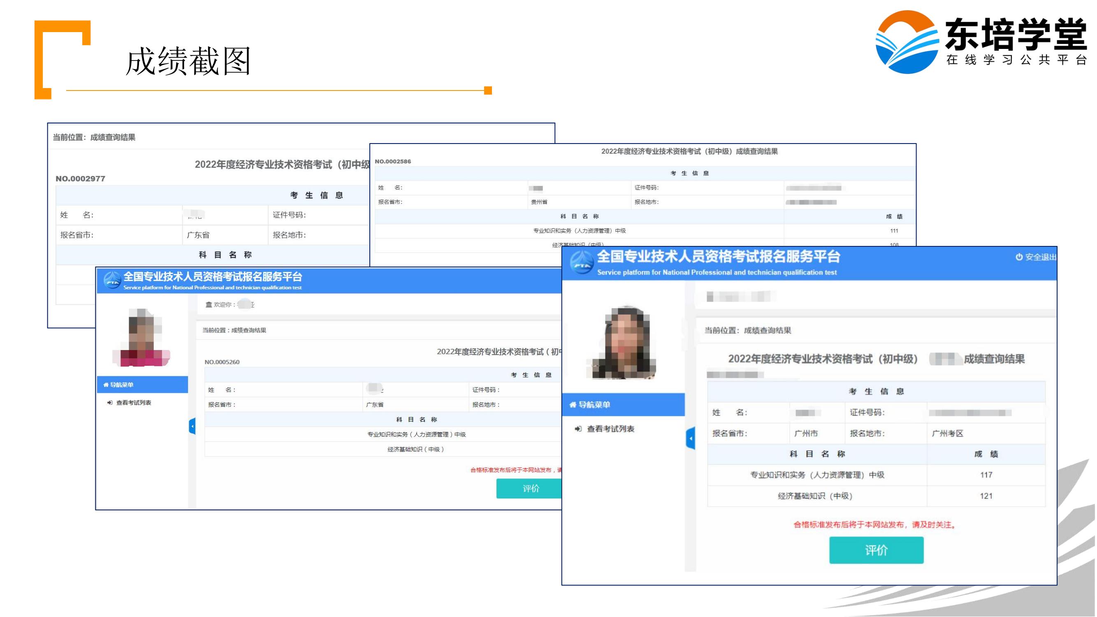1097x617 pixels.
Task: Open 导航菜单 in the right window
Action: 594,405
